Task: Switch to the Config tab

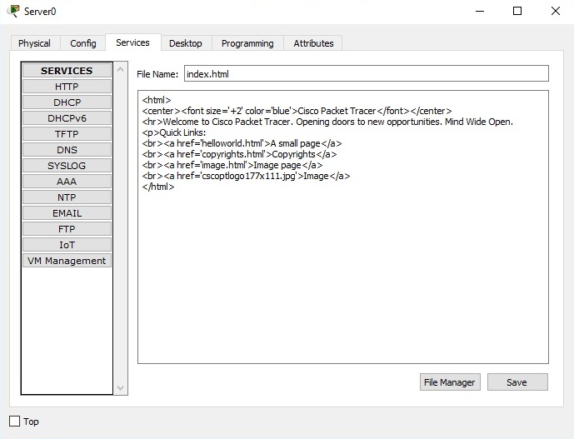Action: coord(83,43)
